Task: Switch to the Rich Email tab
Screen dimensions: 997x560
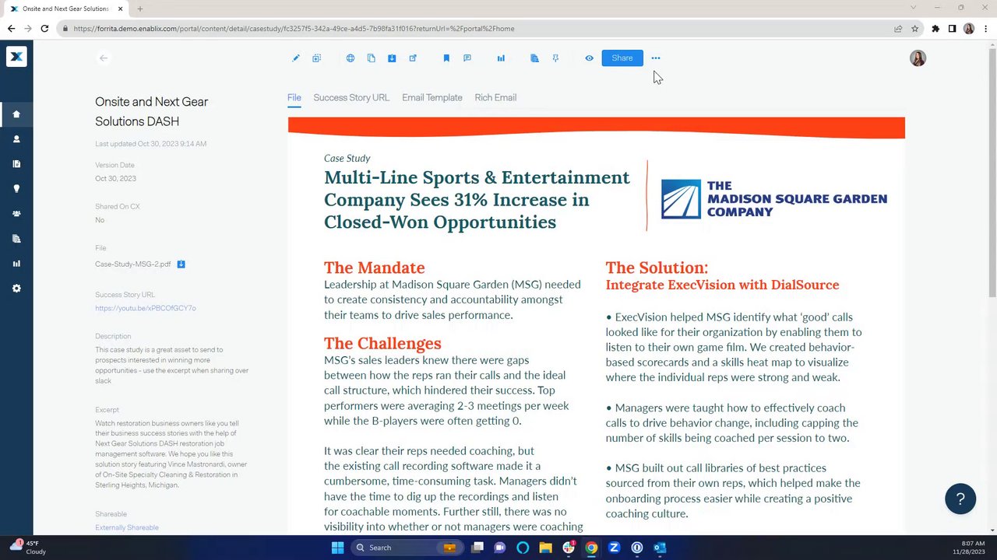Action: click(x=495, y=98)
